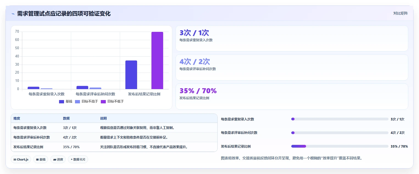Click the 35% / 70% value right of the progress bar
The width and height of the screenshot is (419, 174).
point(399,147)
